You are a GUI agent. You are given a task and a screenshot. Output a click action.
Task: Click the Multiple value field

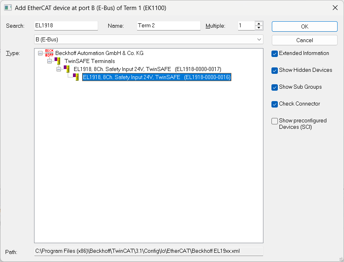[x=247, y=26]
